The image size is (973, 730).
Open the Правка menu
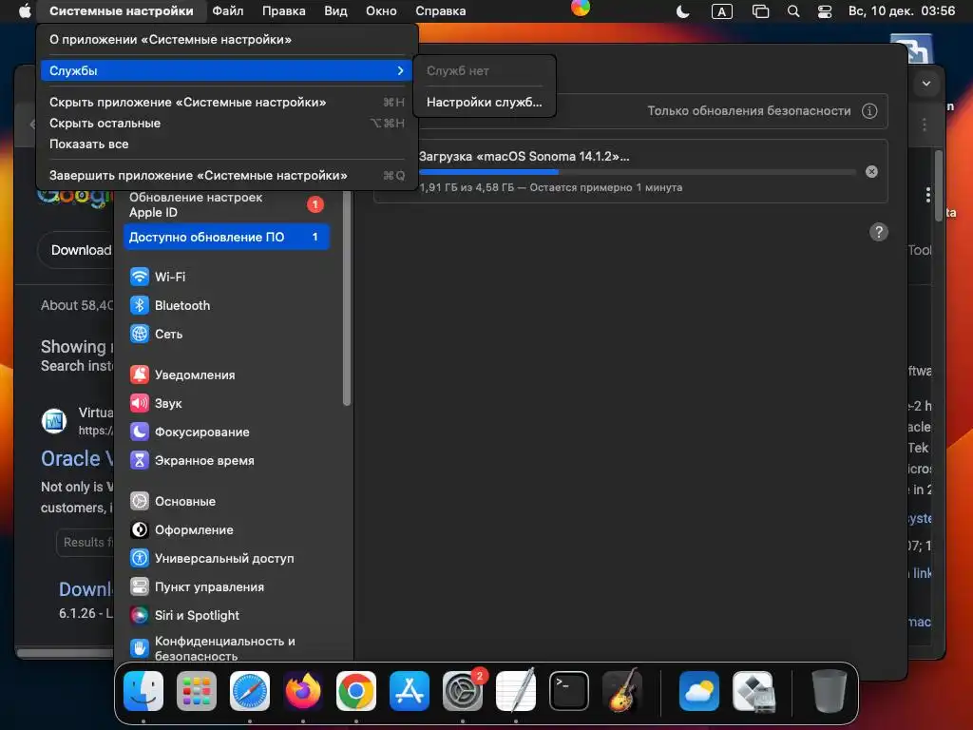(283, 11)
